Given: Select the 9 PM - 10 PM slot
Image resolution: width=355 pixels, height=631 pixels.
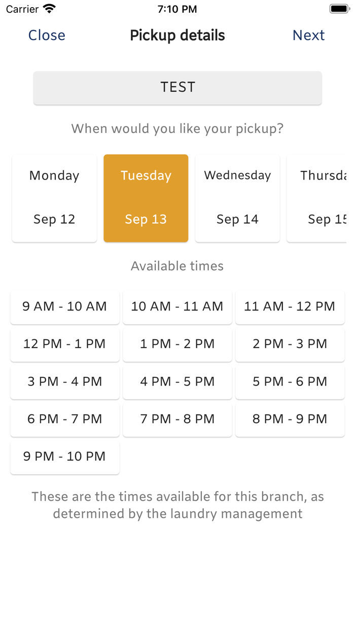Looking at the screenshot, I should (x=65, y=457).
